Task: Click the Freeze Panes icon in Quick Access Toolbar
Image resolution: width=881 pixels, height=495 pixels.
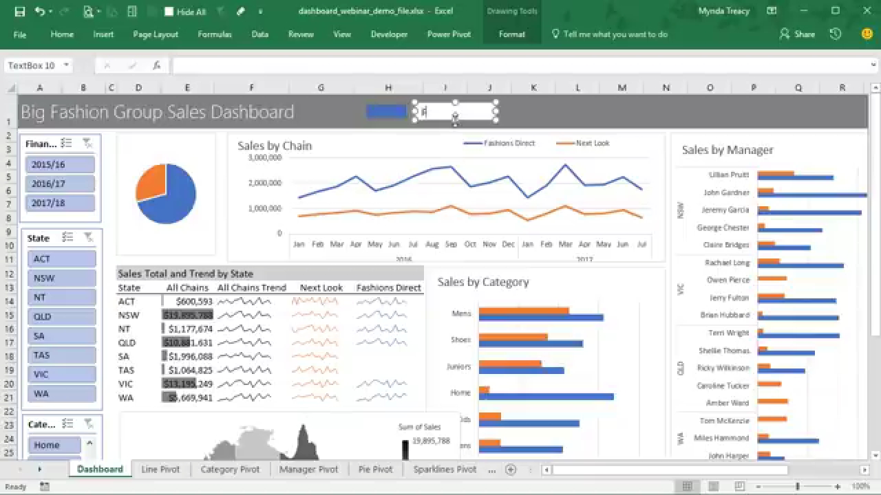Action: tap(132, 12)
